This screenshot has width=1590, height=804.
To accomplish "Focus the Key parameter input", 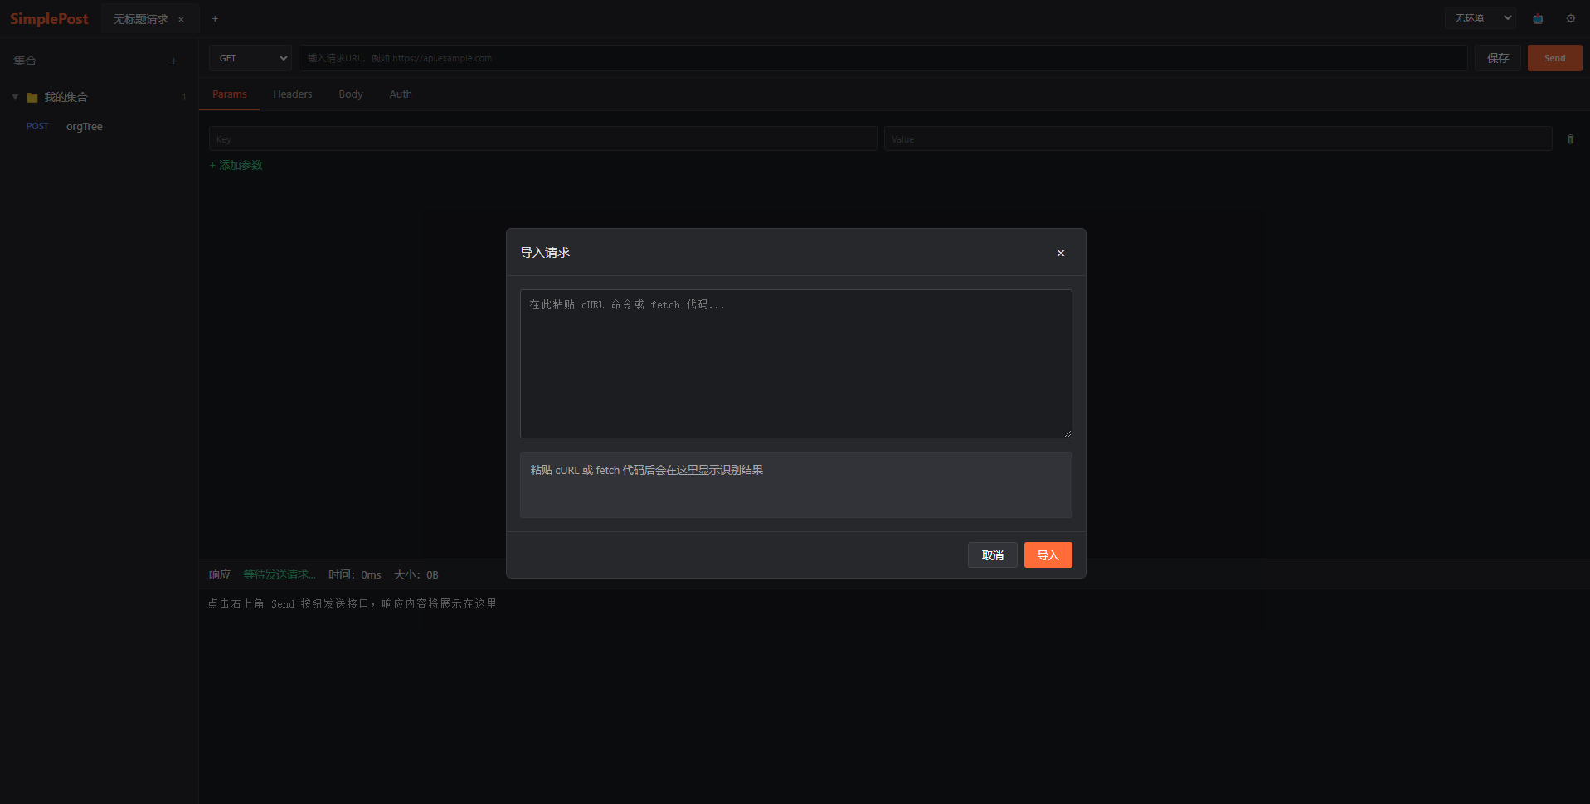I will (x=543, y=139).
